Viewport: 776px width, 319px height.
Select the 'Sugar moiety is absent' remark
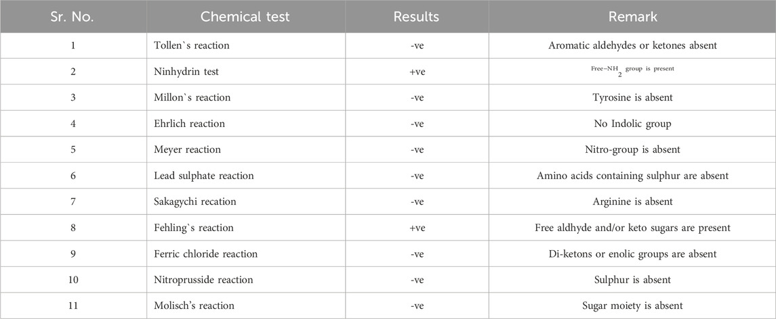point(632,306)
